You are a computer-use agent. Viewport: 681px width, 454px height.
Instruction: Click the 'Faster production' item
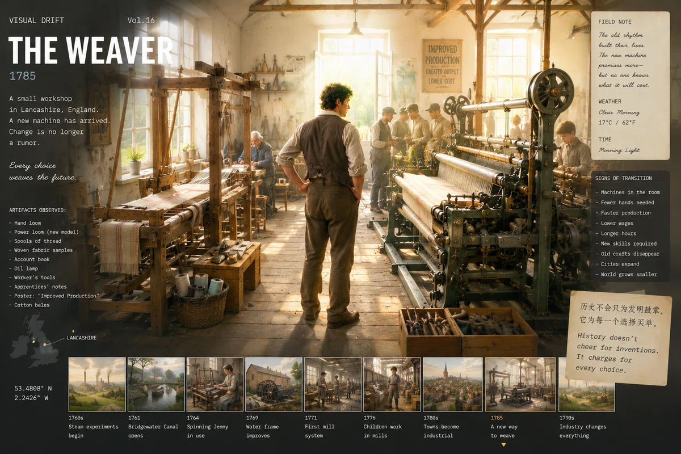[x=623, y=213]
